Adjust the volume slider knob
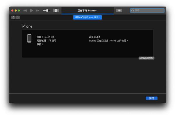175x116 pixels. click(x=47, y=10)
